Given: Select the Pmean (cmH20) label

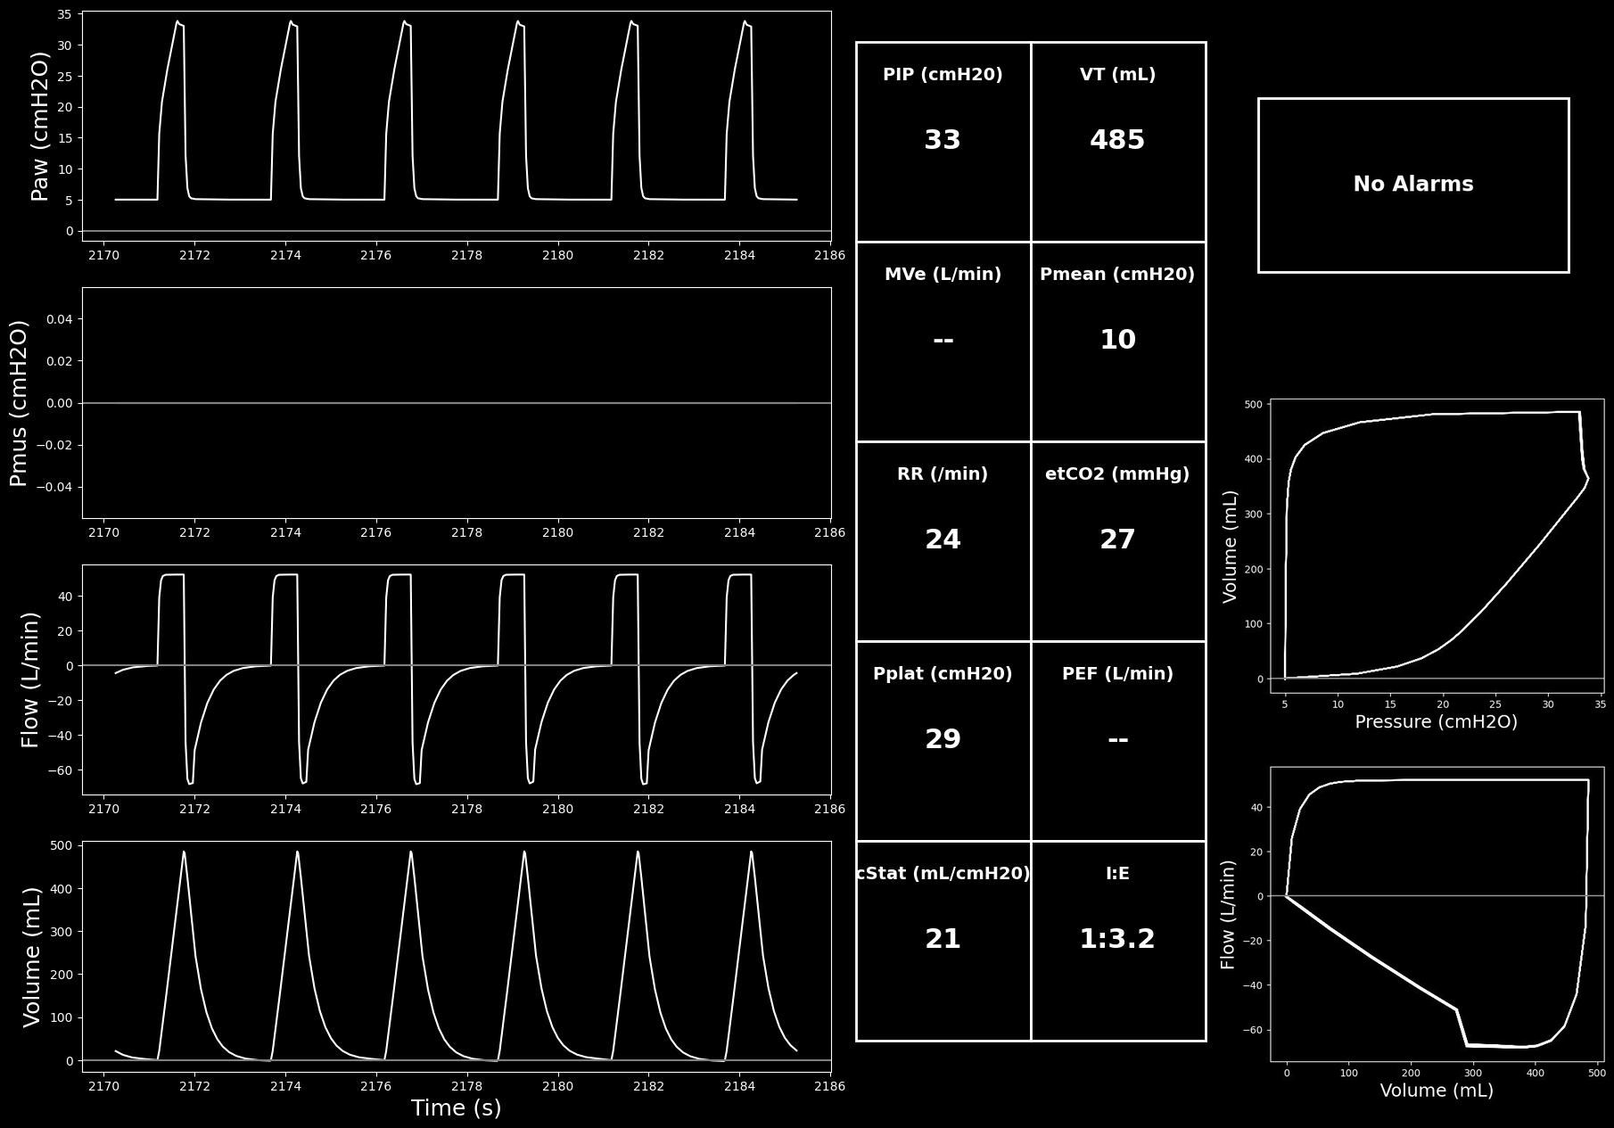Looking at the screenshot, I should [x=1117, y=275].
